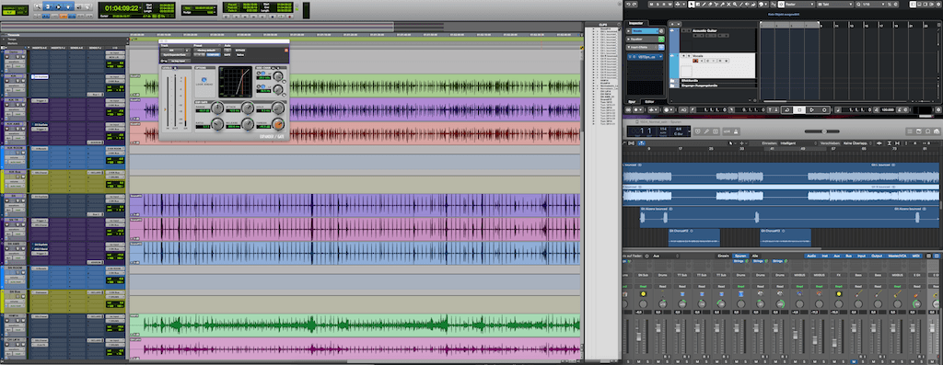Click the red plug-in target button
Image resolution: width=943 pixels, height=365 pixels.
[286, 51]
